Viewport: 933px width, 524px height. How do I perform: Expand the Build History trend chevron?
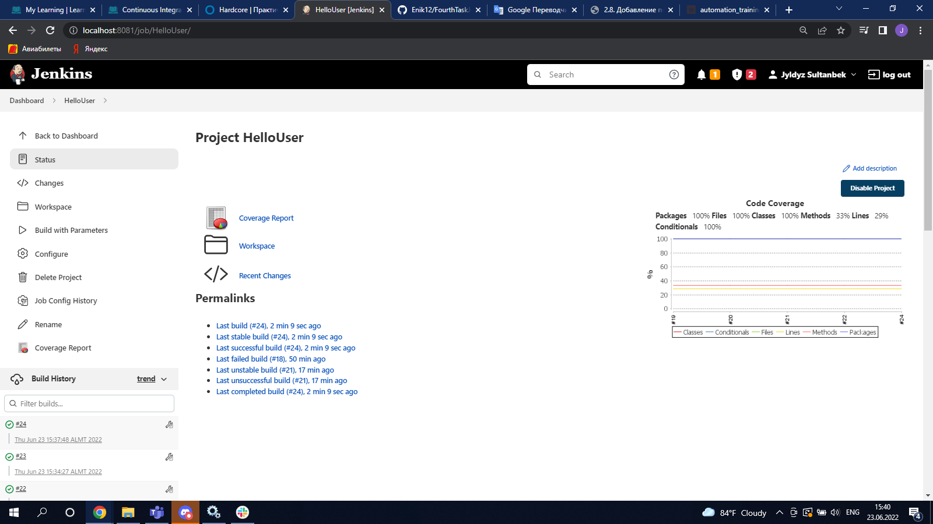click(164, 379)
